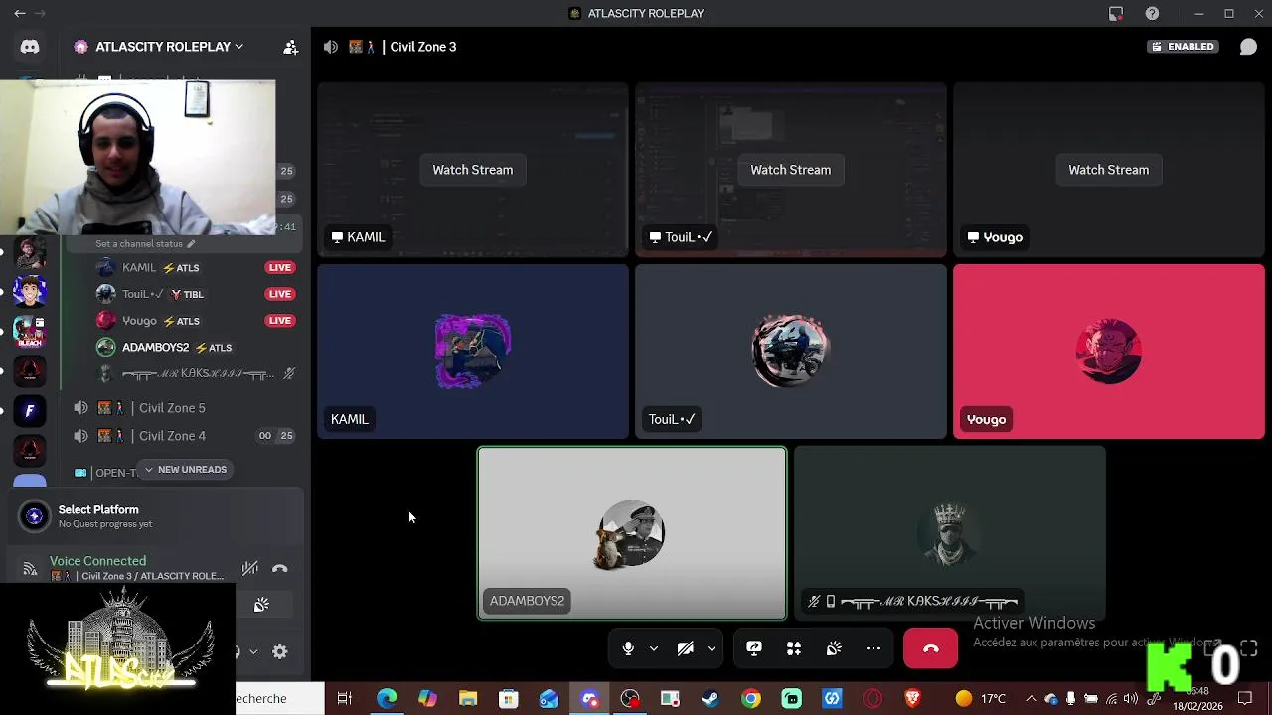
Task: Launch Microsoft Edge from the taskbar
Action: pos(387,699)
